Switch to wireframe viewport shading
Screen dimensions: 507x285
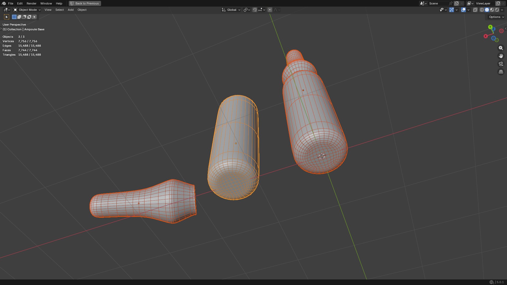click(482, 10)
